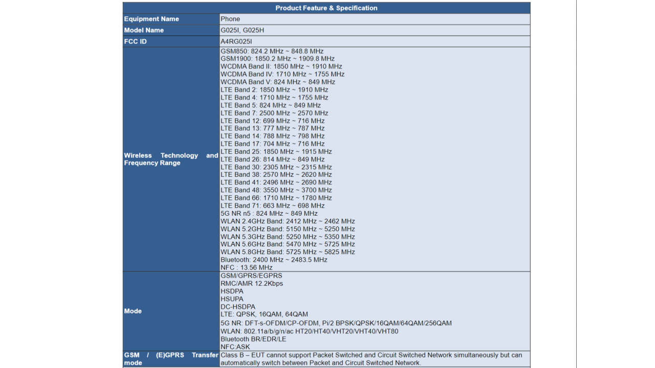Click the LTE Band 7 frequency line
Image resolution: width=655 pixels, height=368 pixels.
click(x=274, y=113)
